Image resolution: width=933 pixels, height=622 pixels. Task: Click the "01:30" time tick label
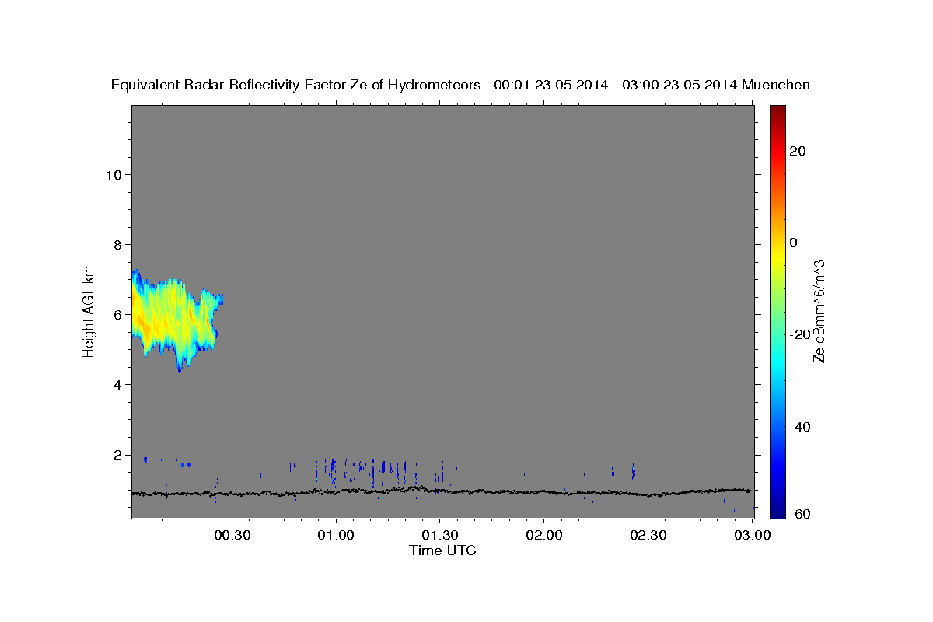(x=439, y=536)
